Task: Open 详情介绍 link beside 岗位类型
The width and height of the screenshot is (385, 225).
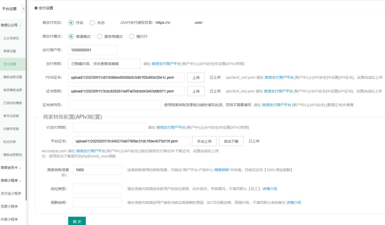Action: [270, 189]
